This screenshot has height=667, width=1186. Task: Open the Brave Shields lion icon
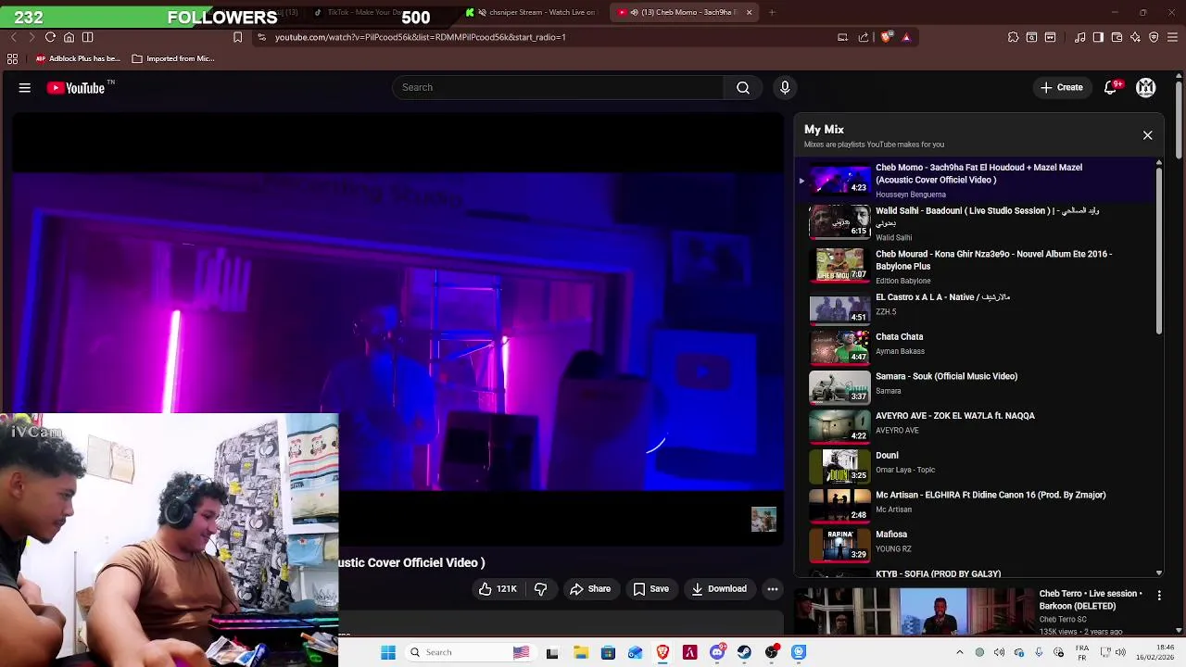coord(887,37)
